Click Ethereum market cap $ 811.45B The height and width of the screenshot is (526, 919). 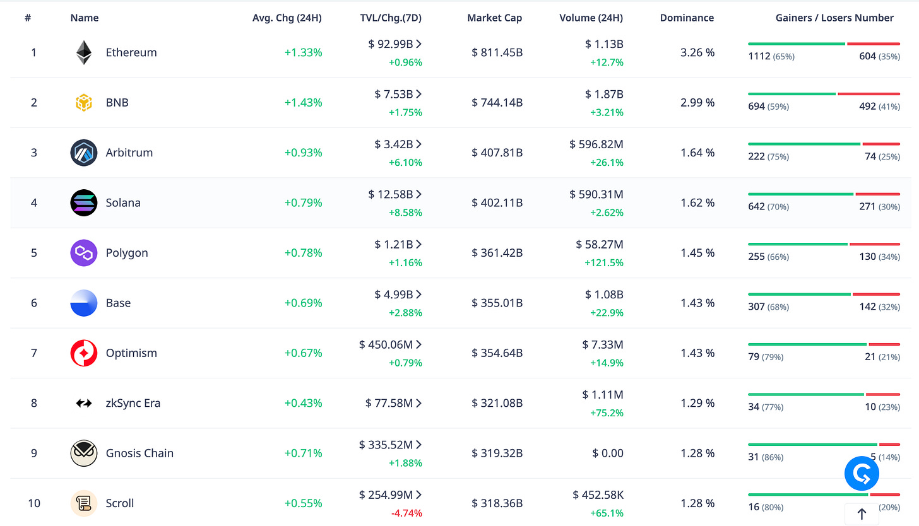tap(497, 52)
